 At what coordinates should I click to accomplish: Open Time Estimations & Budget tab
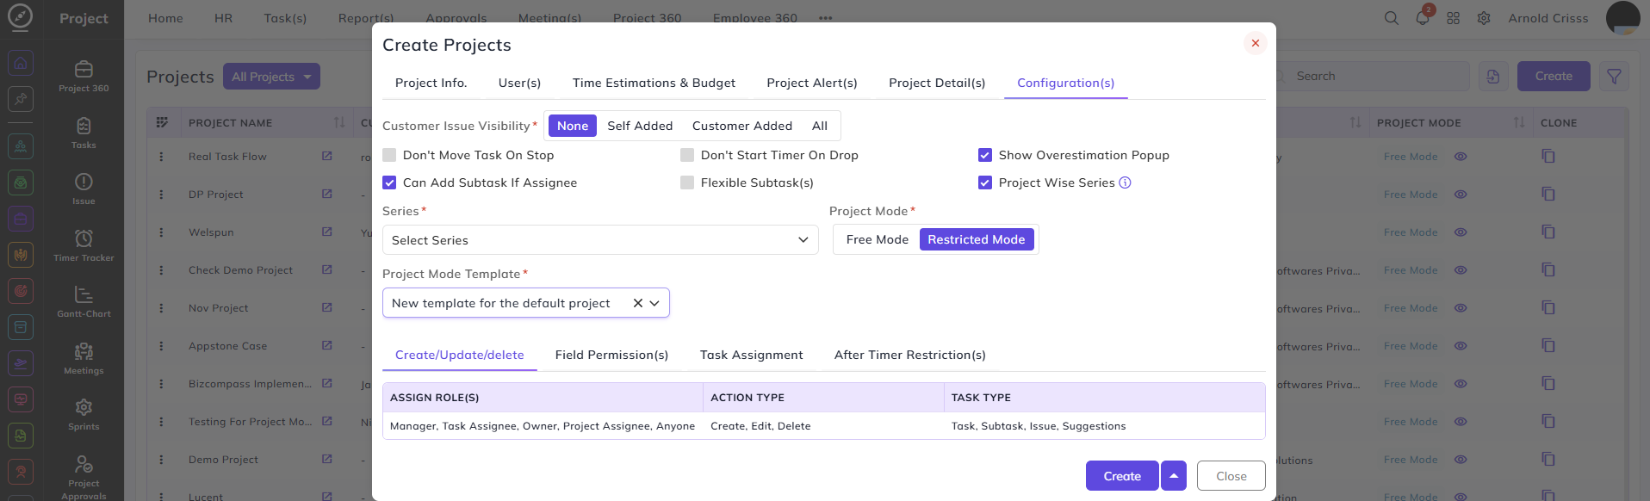pos(654,83)
